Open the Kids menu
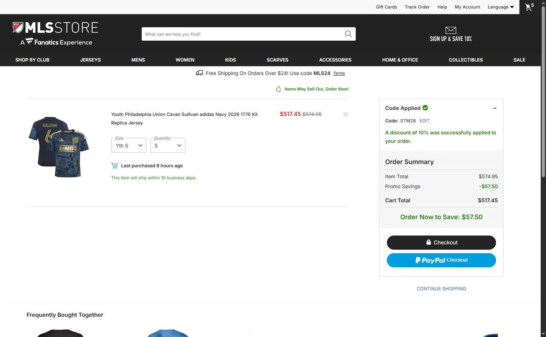 [230, 60]
